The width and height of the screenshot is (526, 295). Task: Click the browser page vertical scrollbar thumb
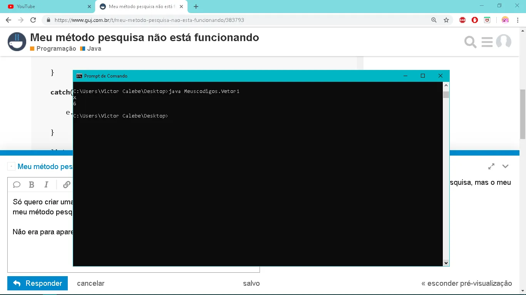[x=523, y=114]
